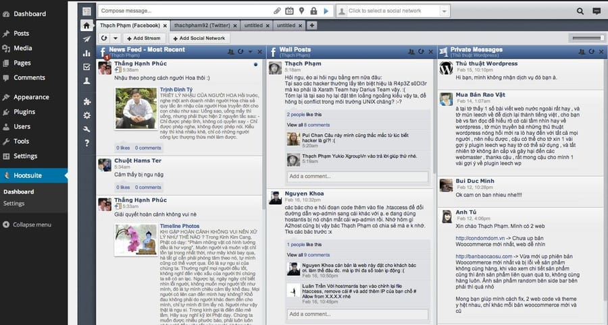Open the News Feed stream options dropdown arrow
Screen dimensions: 608x325
(250, 51)
